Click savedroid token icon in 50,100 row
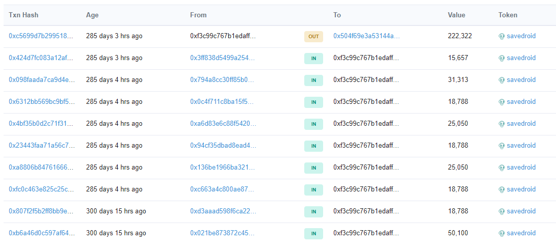 501,233
